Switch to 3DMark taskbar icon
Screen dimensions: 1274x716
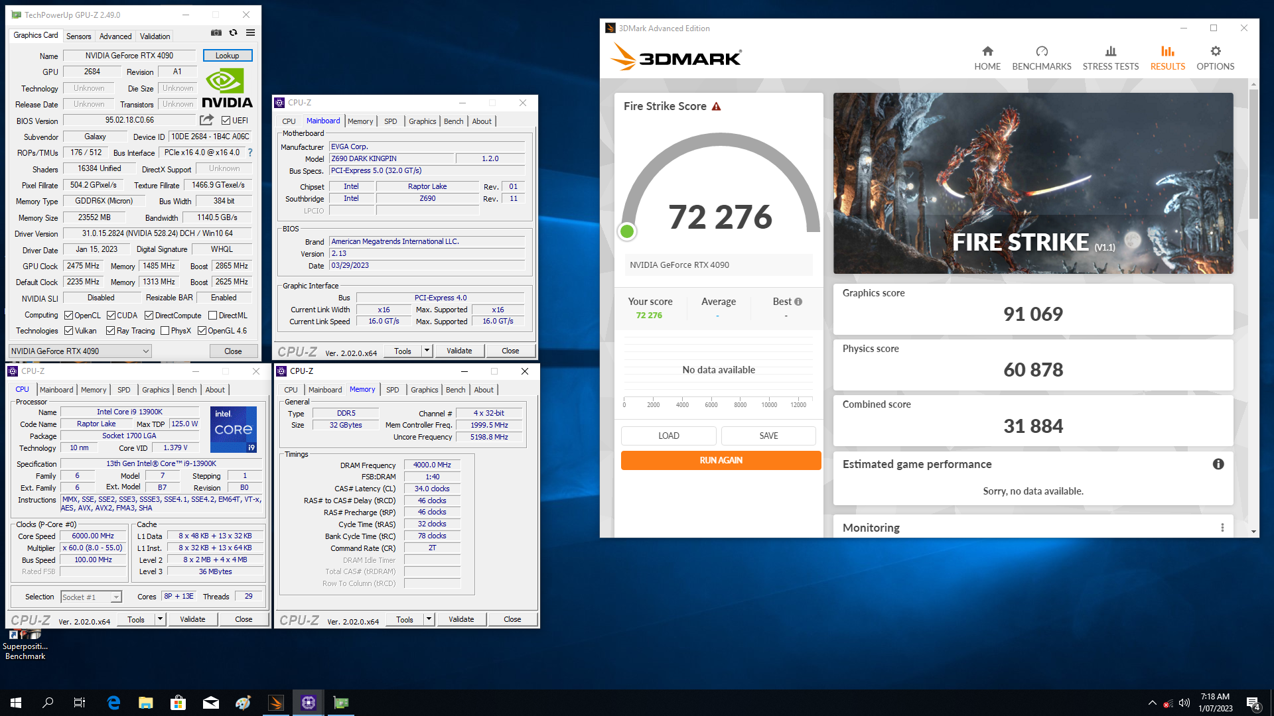276,703
